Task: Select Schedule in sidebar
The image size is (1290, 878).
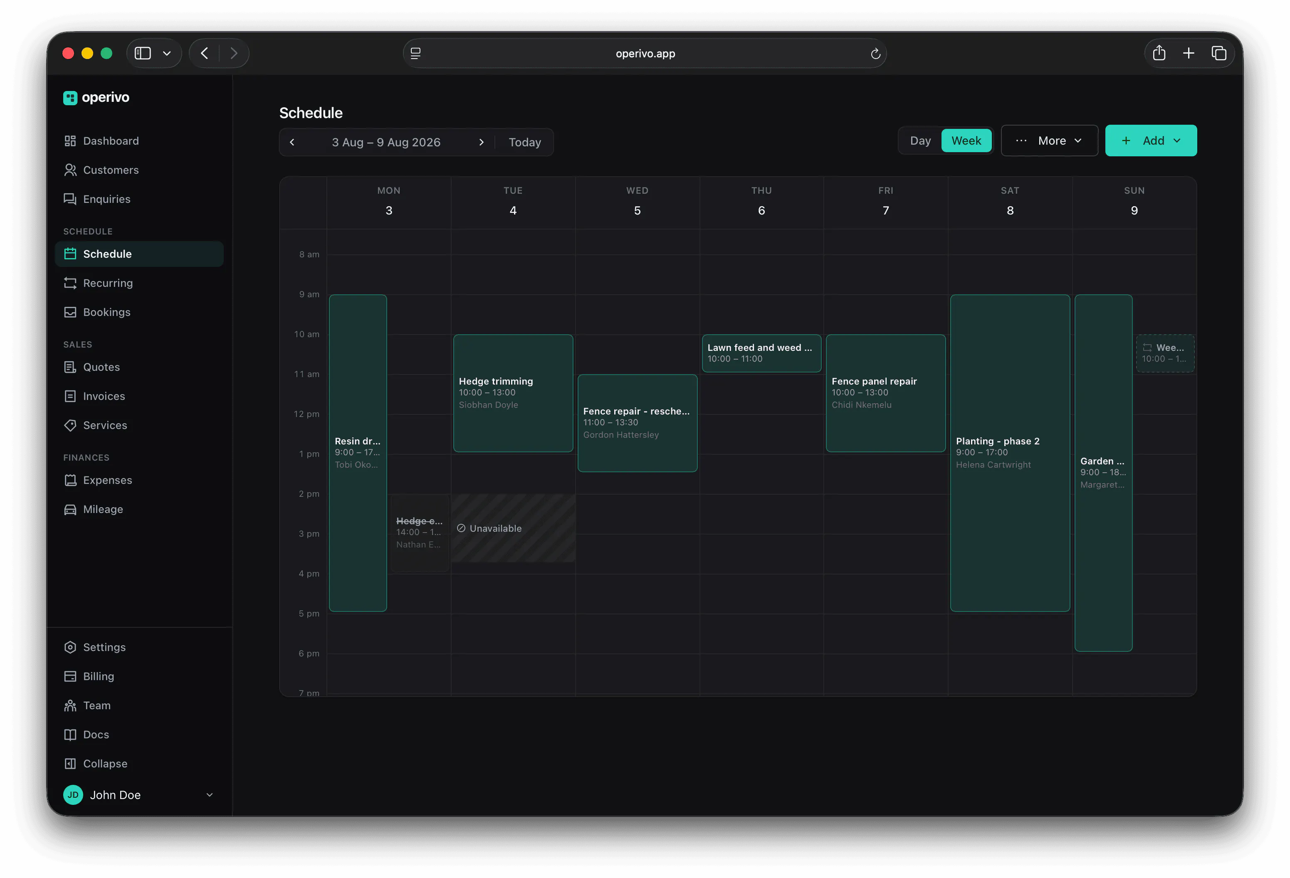Action: (139, 254)
